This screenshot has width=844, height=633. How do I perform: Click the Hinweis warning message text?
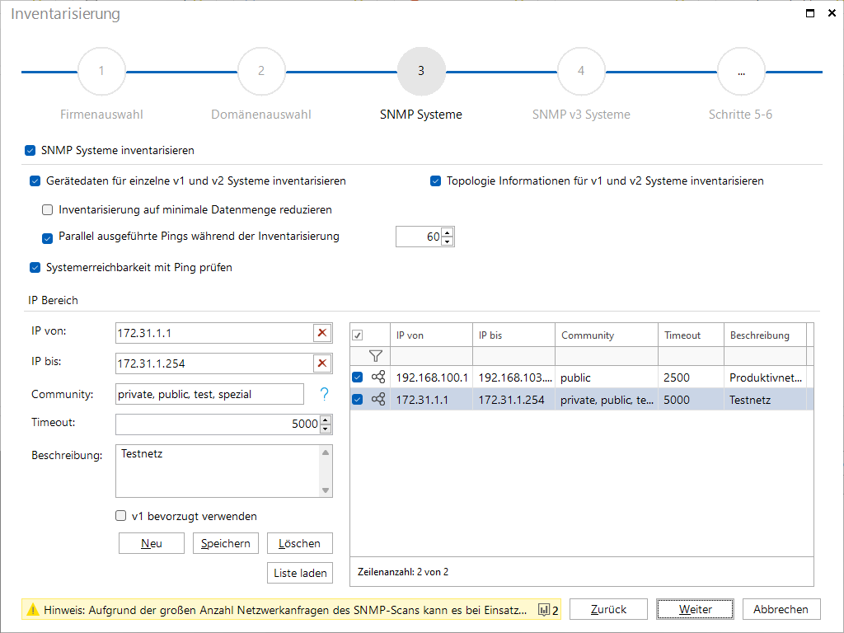pyautogui.click(x=285, y=610)
